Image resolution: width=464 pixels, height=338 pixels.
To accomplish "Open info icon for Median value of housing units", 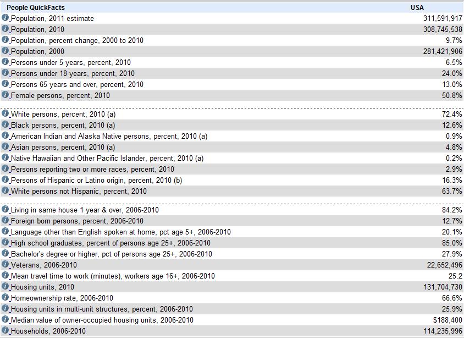I will coord(5,319).
